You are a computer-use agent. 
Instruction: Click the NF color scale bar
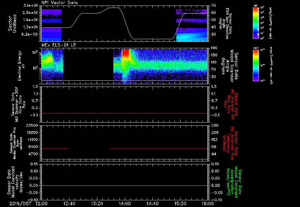(x=256, y=23)
